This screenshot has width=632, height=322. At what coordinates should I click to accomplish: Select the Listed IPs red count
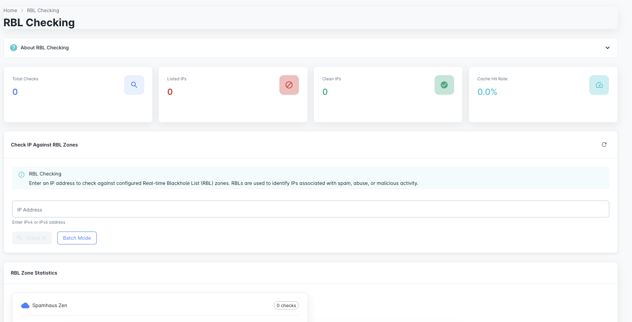click(x=170, y=92)
